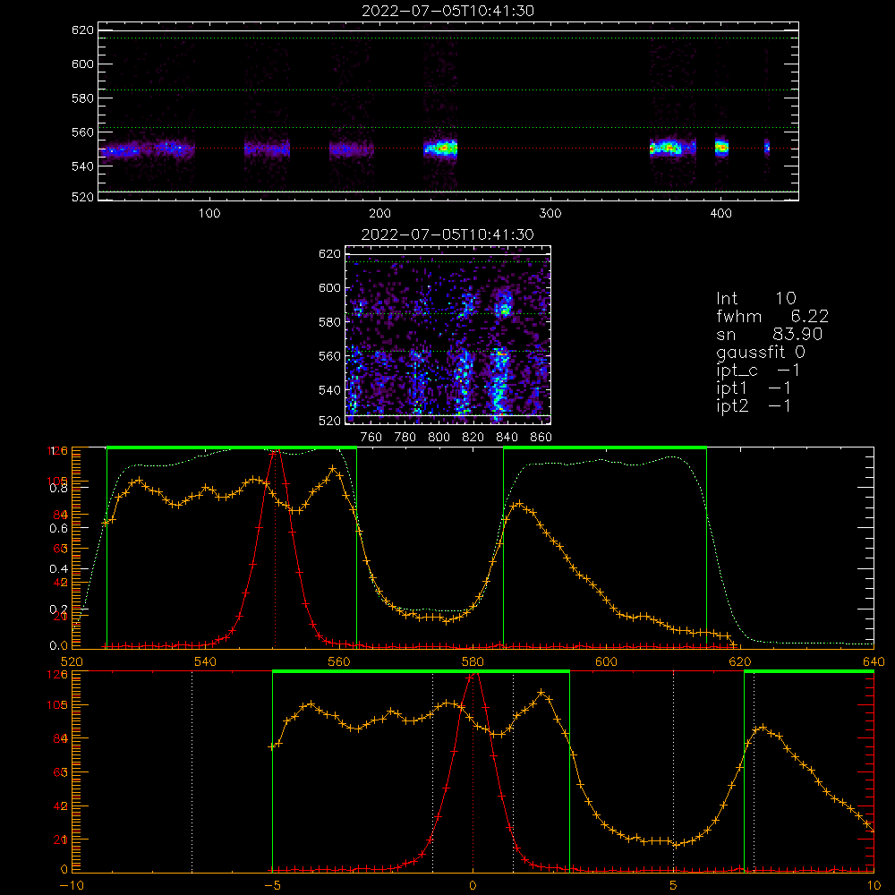Click the 5 tick label of the bottom plot
Image resolution: width=895 pixels, height=895 pixels.
click(674, 885)
